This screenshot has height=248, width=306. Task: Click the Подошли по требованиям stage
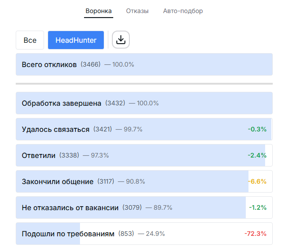click(x=68, y=234)
